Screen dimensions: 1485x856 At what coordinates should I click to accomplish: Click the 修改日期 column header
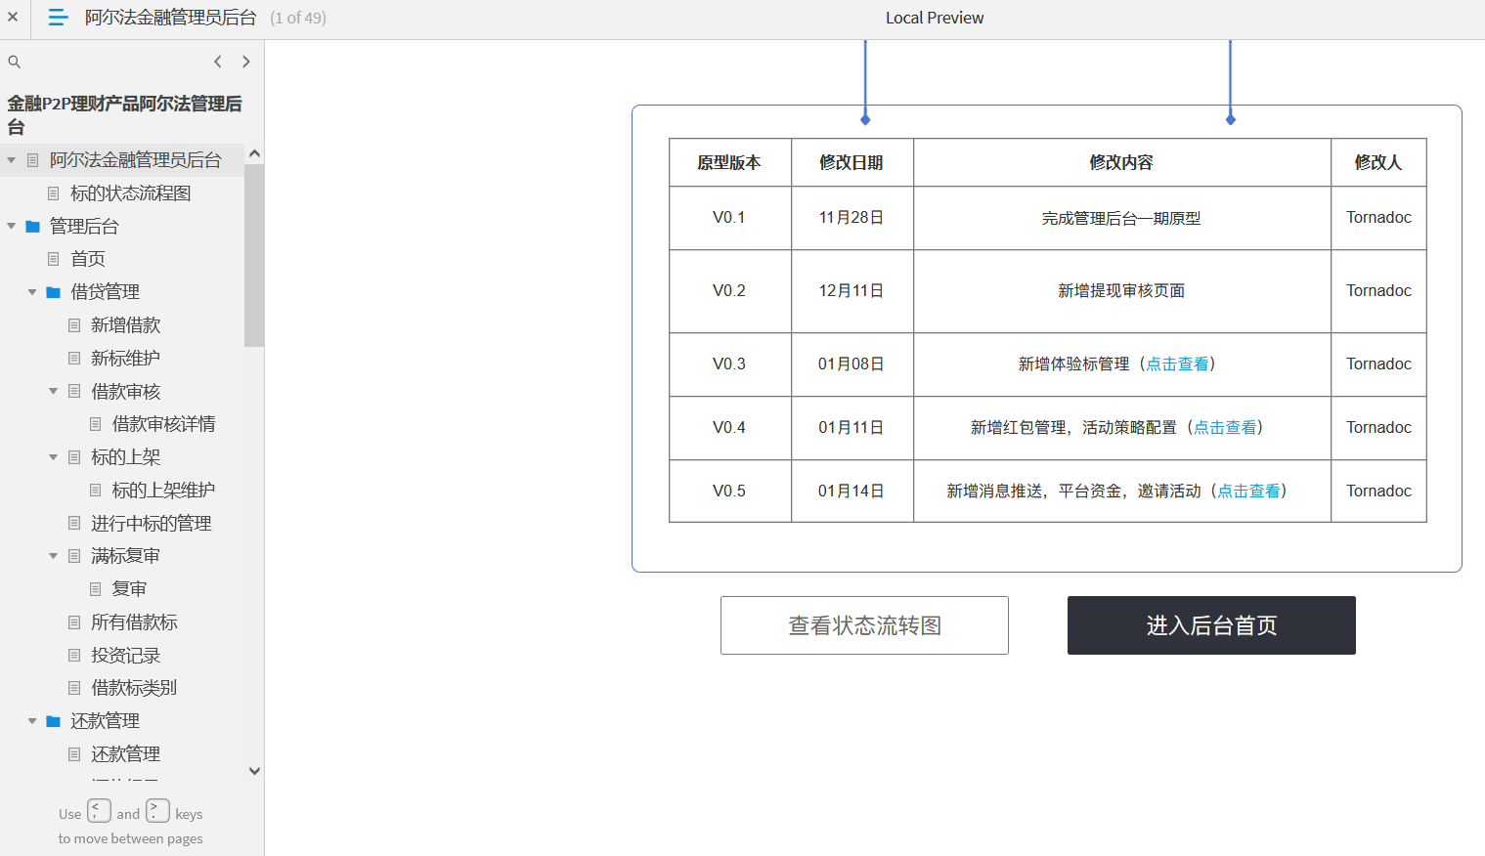pyautogui.click(x=852, y=162)
